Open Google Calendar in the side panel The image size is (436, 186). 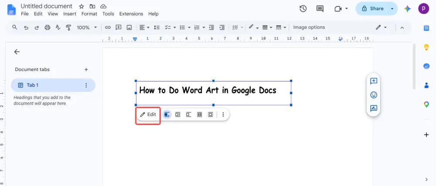(426, 28)
